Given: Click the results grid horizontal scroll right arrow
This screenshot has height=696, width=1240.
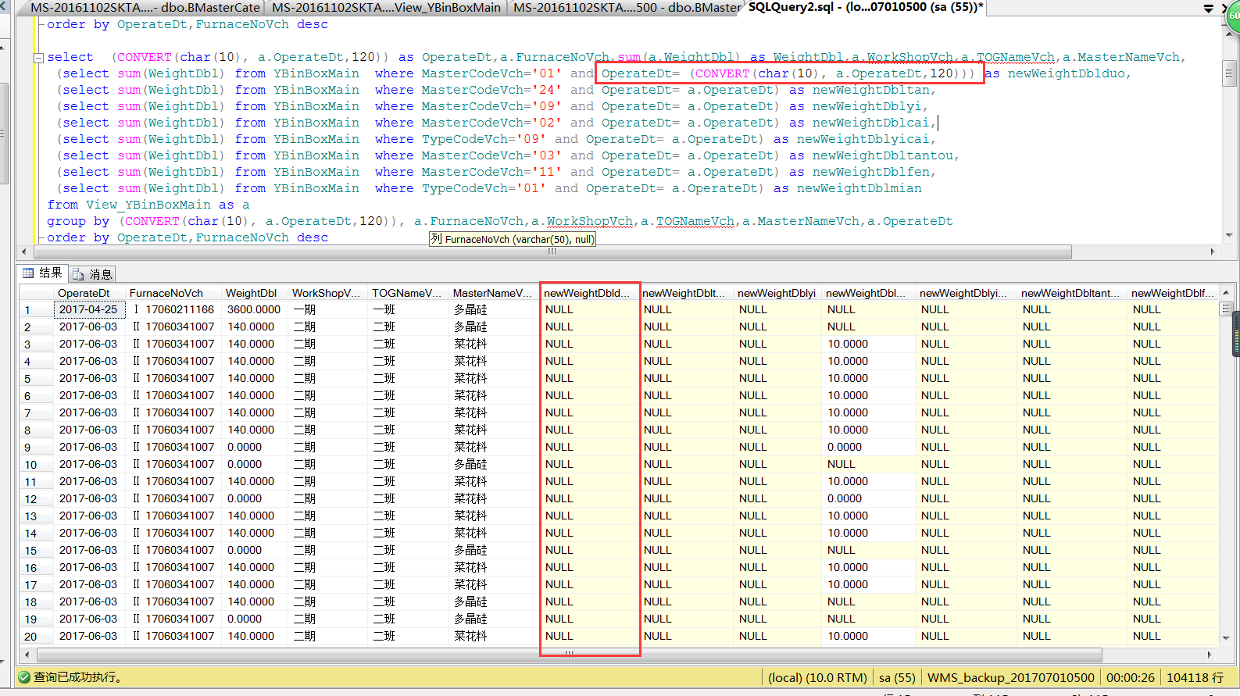Looking at the screenshot, I should (1210, 655).
